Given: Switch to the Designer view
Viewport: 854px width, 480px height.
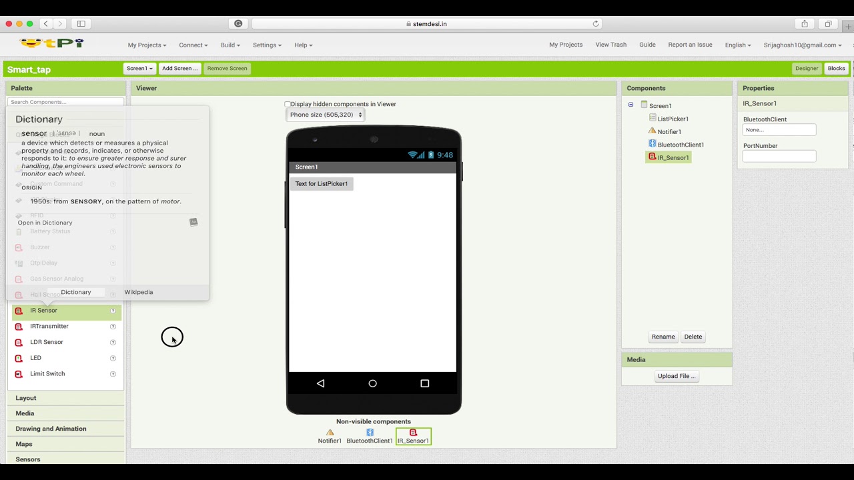Looking at the screenshot, I should (807, 68).
